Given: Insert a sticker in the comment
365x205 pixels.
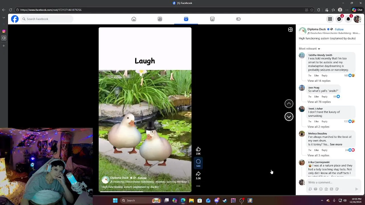Looking at the screenshot, I should (337, 189).
